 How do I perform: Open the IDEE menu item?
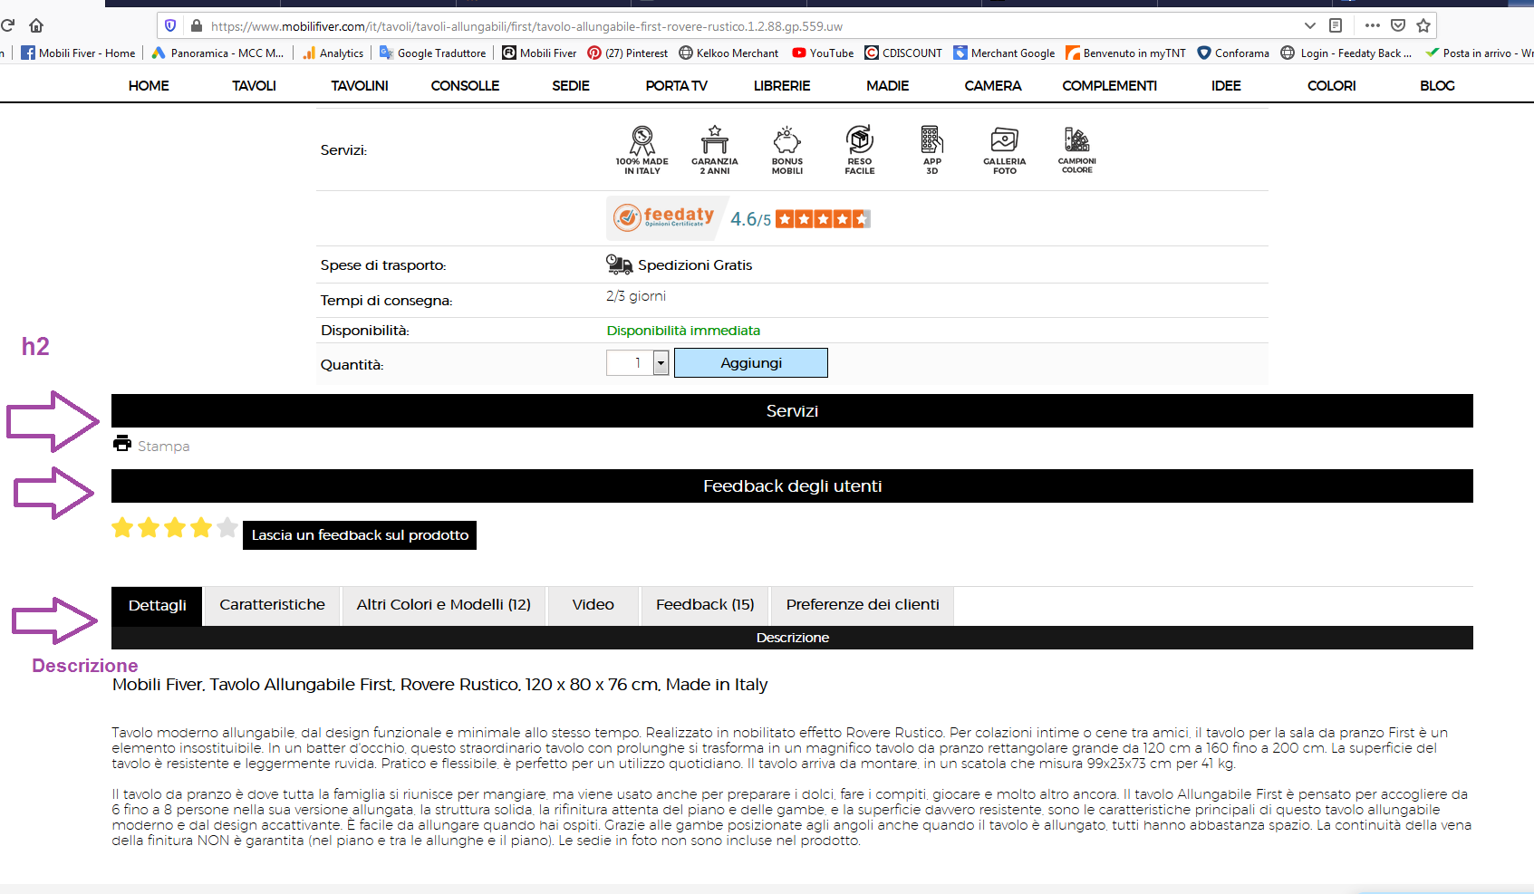(x=1226, y=86)
